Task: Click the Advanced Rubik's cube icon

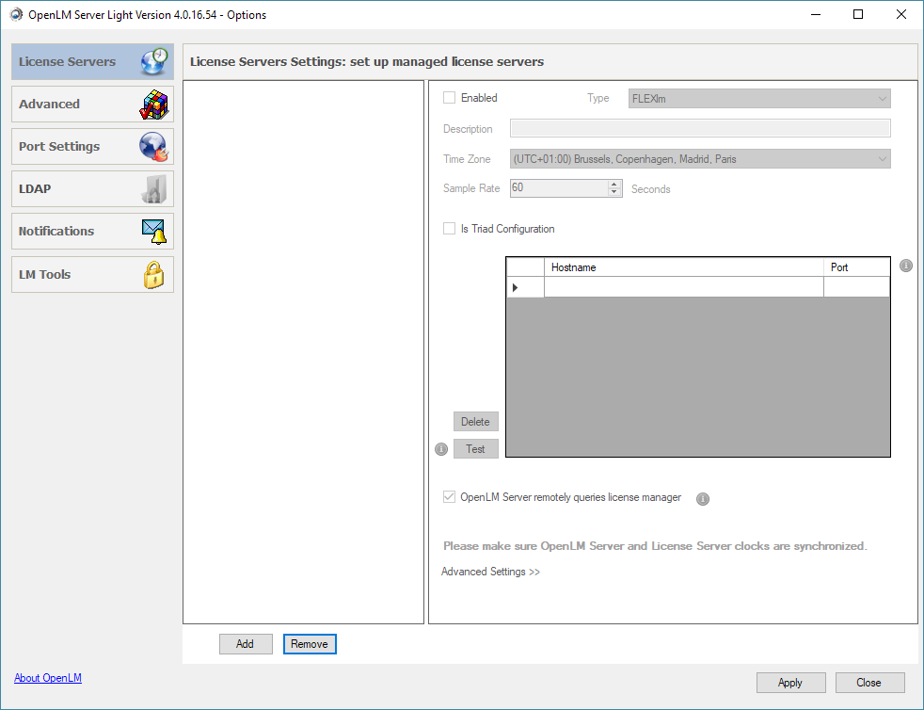Action: pyautogui.click(x=153, y=105)
